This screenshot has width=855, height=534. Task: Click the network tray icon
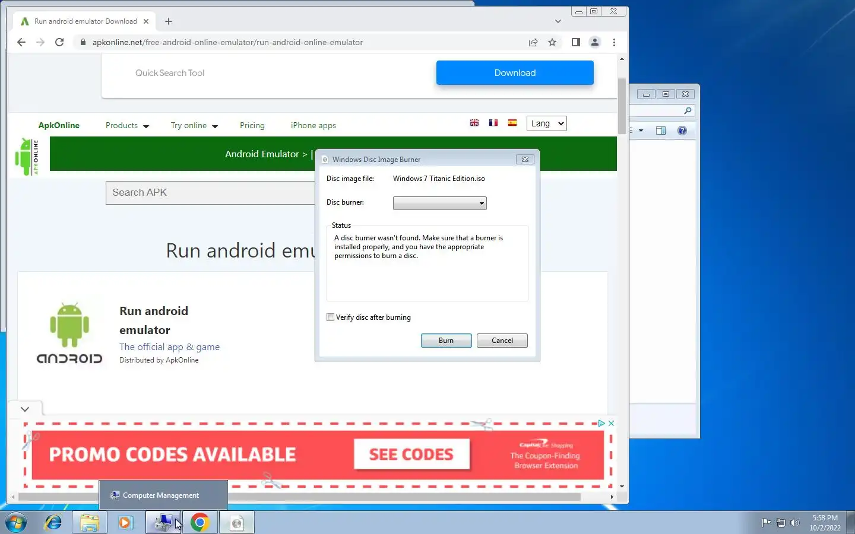[x=781, y=523]
